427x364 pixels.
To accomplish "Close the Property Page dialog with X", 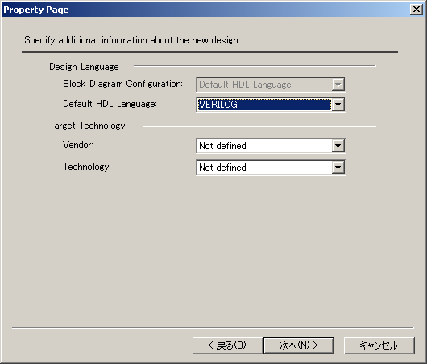I will 416,10.
